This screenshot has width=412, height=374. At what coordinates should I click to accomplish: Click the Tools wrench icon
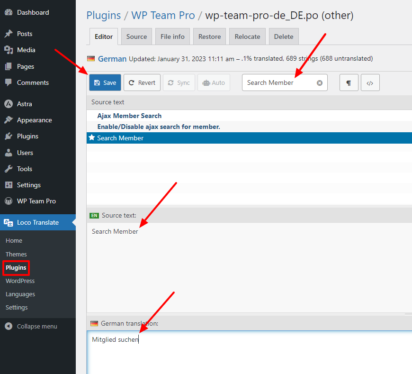point(9,169)
